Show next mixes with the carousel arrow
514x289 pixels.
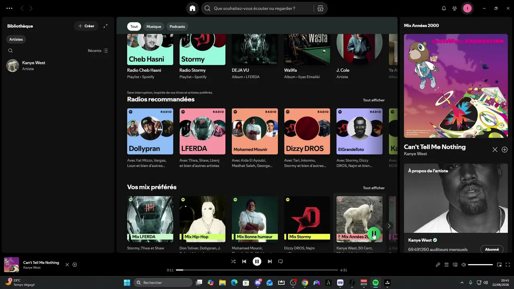coord(389,226)
